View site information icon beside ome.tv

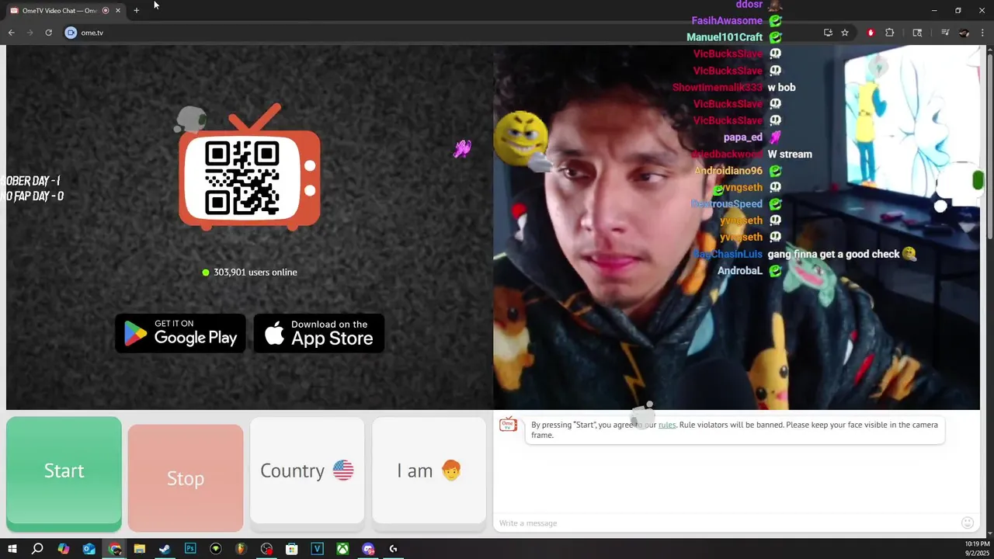[71, 33]
